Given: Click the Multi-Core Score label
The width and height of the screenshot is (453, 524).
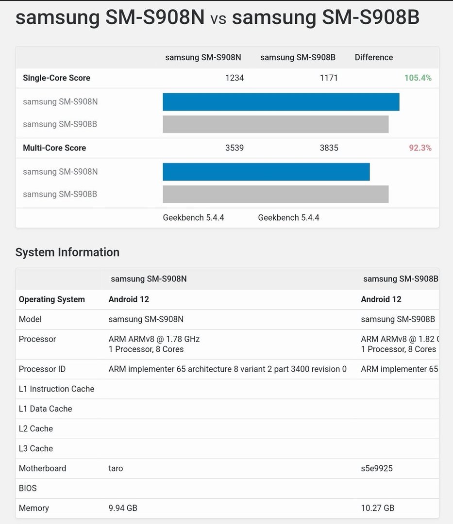Looking at the screenshot, I should (x=54, y=147).
